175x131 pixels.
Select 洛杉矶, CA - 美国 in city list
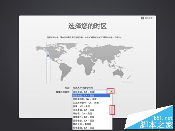point(91,114)
